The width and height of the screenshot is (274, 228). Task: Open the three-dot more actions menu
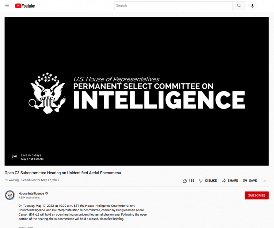pyautogui.click(x=264, y=181)
